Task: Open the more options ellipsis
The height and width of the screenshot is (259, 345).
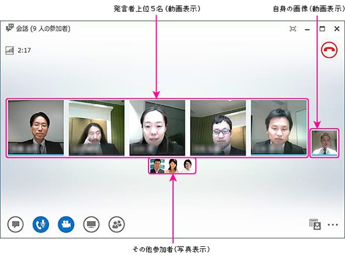Action: (333, 225)
